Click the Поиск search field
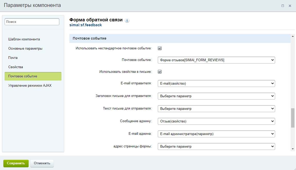This screenshot has height=170, width=296. coord(32,22)
